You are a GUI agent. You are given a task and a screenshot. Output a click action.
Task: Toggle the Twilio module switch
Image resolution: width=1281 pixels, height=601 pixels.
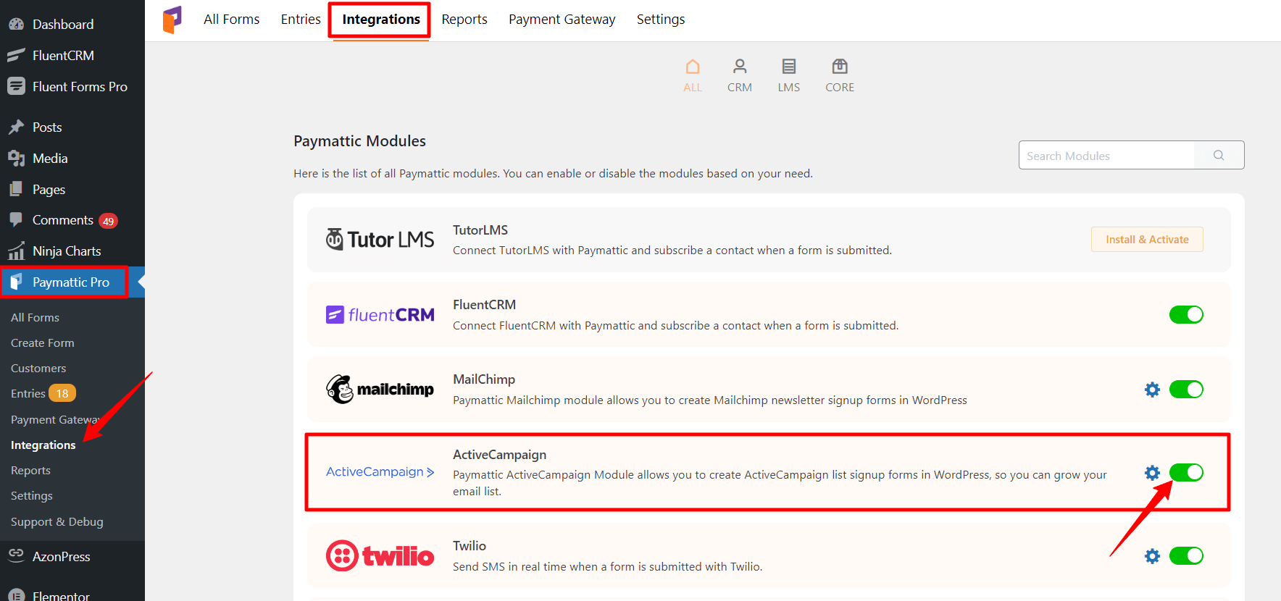tap(1186, 556)
